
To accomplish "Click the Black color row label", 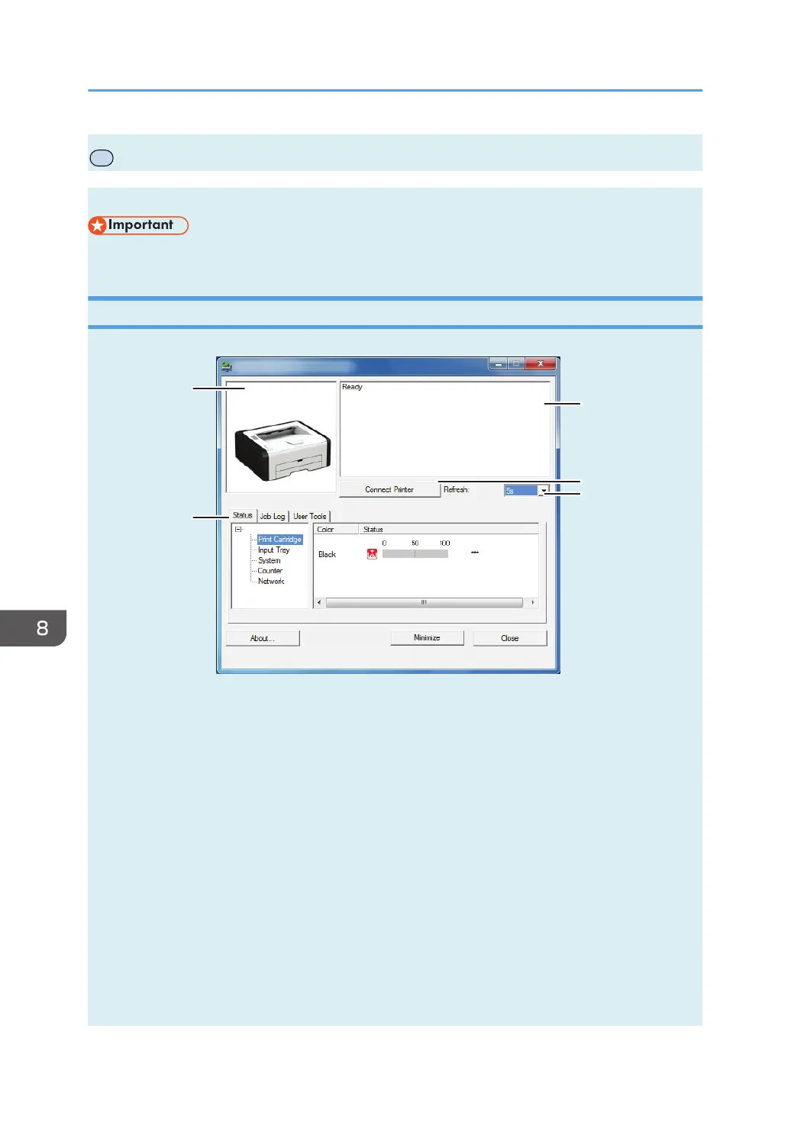I will pos(327,555).
